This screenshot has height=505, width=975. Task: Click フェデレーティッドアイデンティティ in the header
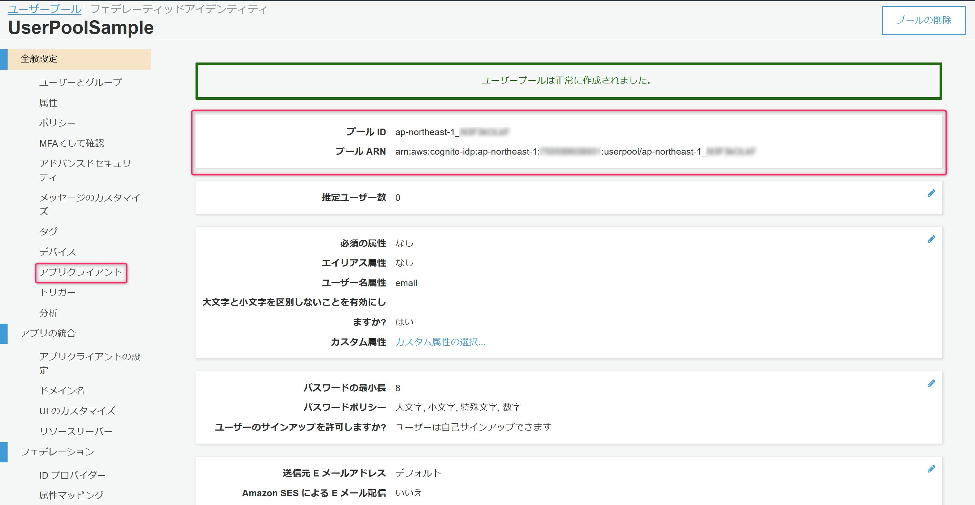coord(179,9)
